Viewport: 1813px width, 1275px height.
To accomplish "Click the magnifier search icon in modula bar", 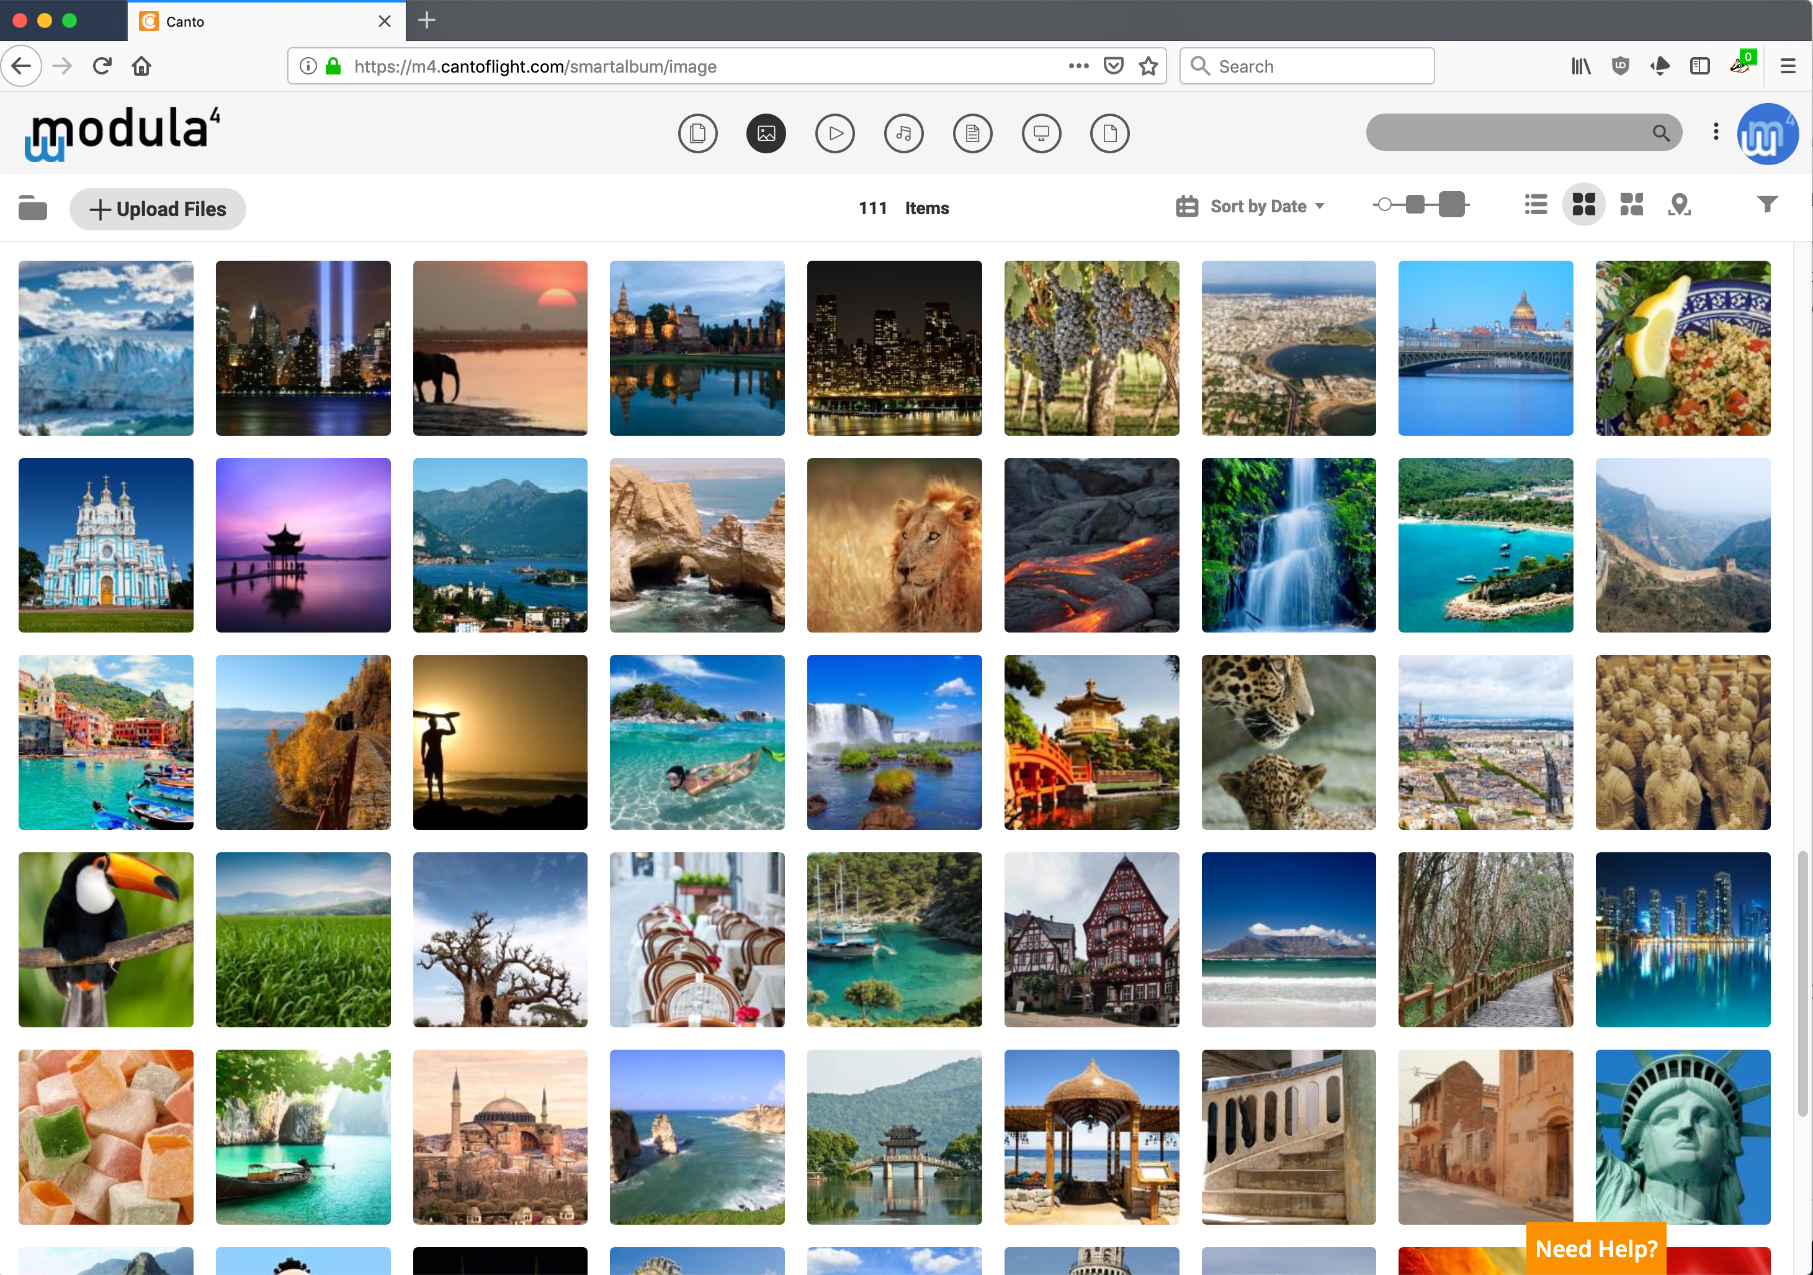I will click(x=1660, y=133).
